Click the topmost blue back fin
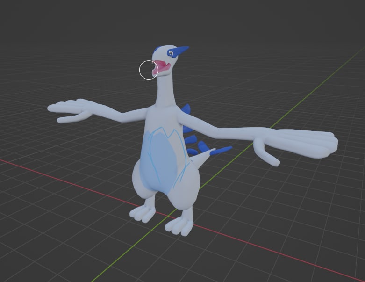This screenshot has width=365, height=282. (x=186, y=110)
